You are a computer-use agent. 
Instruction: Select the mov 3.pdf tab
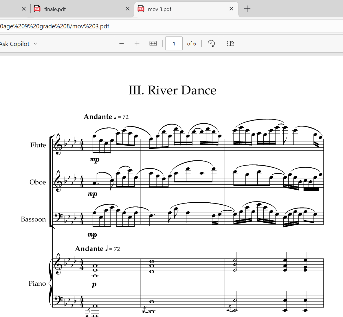click(186, 9)
